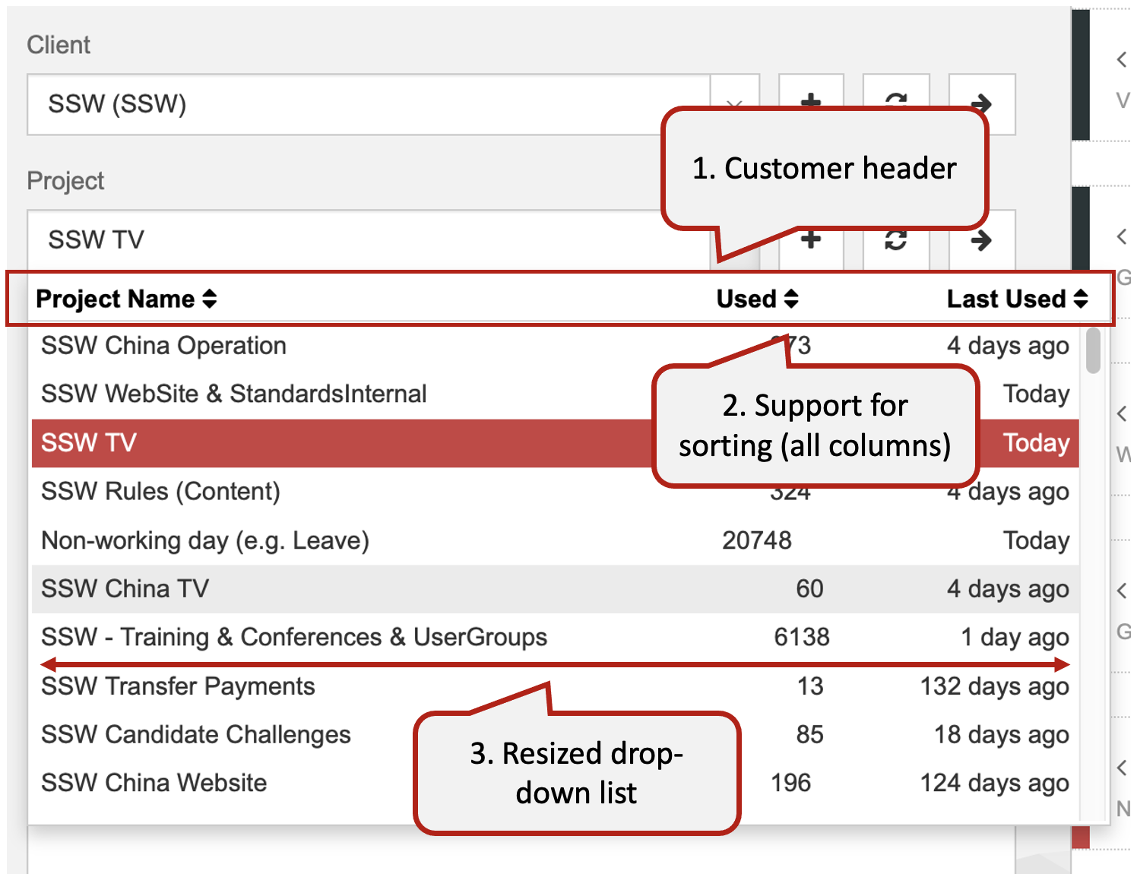Click the arrow icon beside the Project field

coord(981,241)
